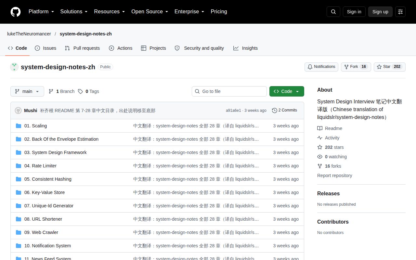Viewport: 416px width, 260px height.
Task: View the 0 watching link
Action: (332, 157)
